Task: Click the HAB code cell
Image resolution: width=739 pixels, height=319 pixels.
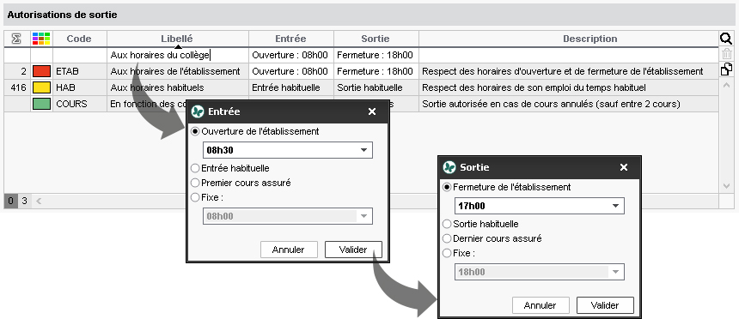Action: 79,87
